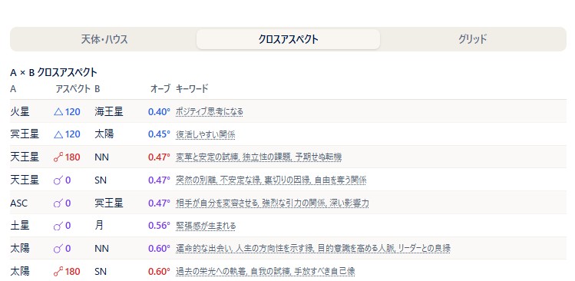Screen dimensions: 575x281
Task: Click the orb value 0.56°
Action: 159,226
